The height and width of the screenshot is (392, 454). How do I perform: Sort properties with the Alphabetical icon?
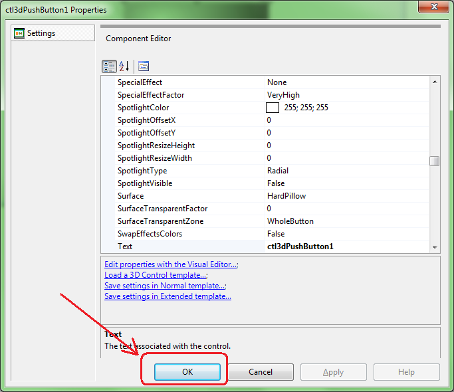124,66
